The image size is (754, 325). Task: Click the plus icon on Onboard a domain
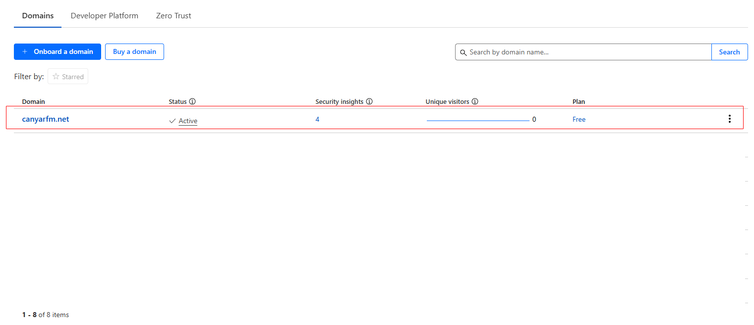tap(25, 51)
